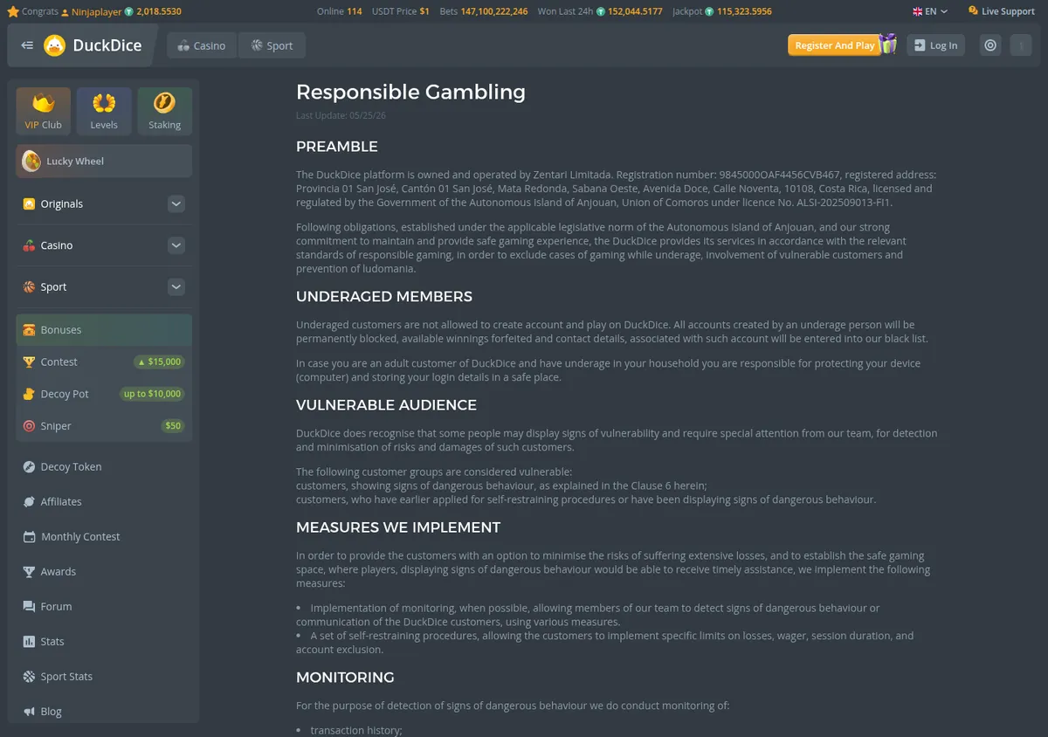The image size is (1048, 737).
Task: Click the Last Update date text
Action: tap(341, 115)
